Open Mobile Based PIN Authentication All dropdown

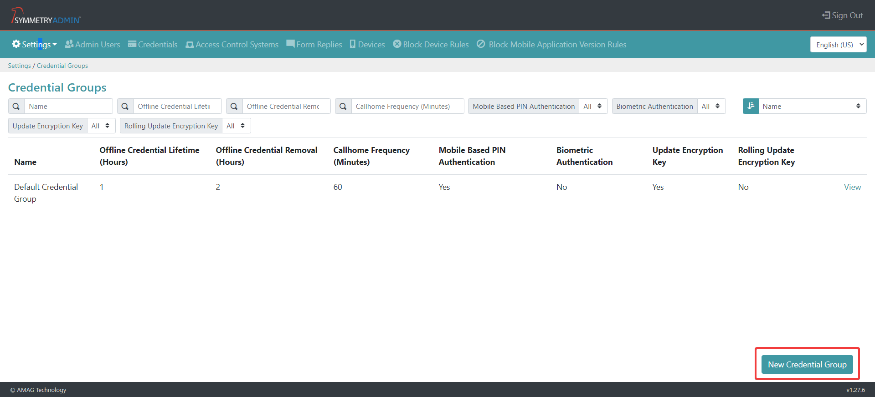coord(593,106)
